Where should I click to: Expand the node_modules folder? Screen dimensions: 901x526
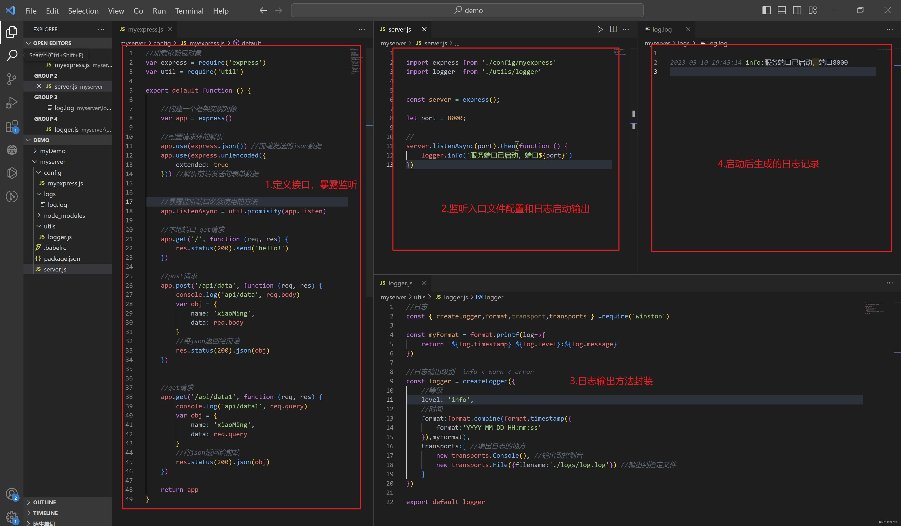(x=64, y=216)
